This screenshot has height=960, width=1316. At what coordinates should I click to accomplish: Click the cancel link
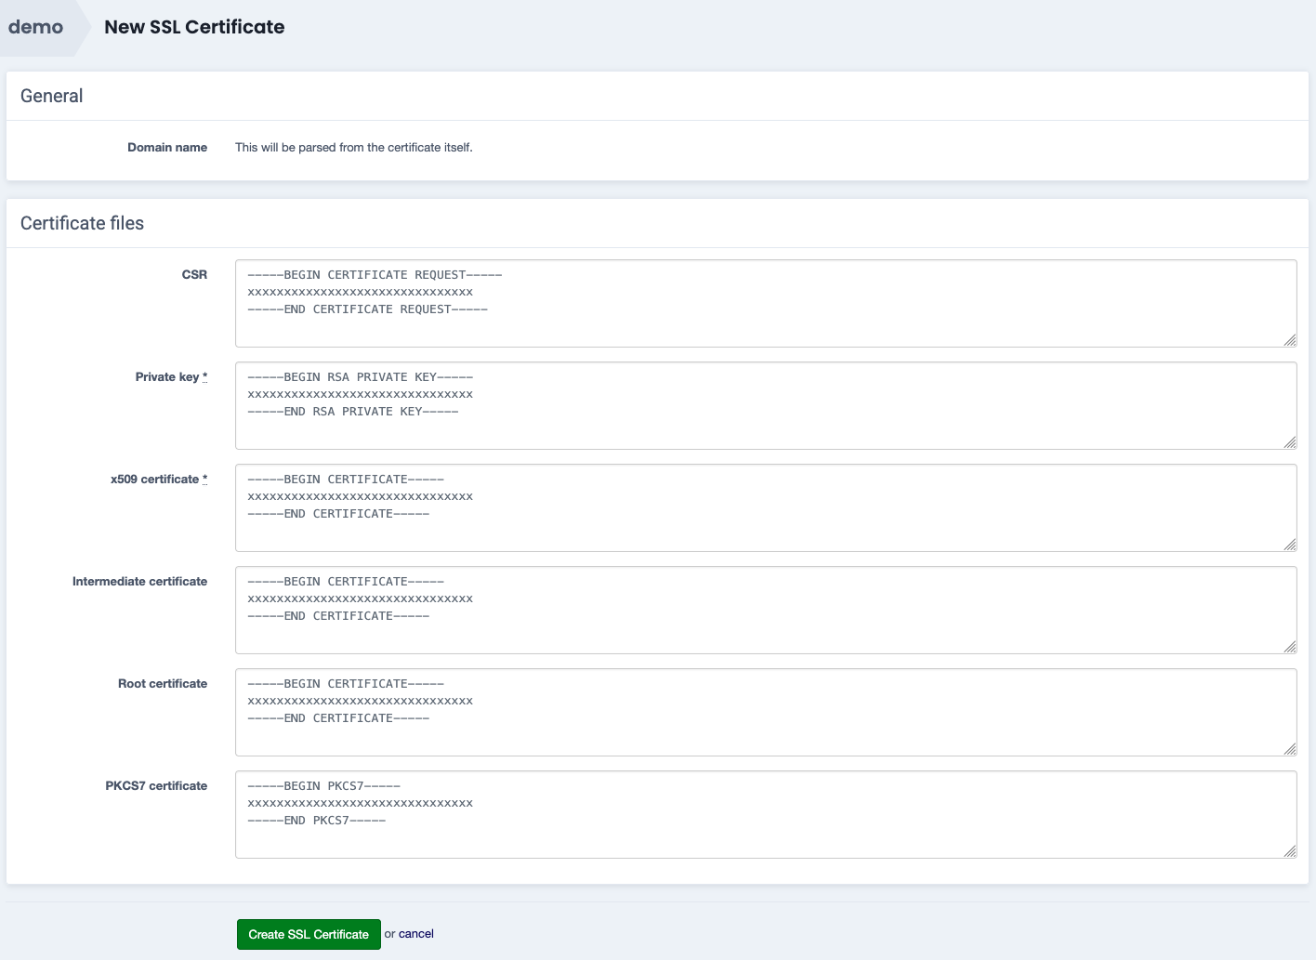[415, 934]
